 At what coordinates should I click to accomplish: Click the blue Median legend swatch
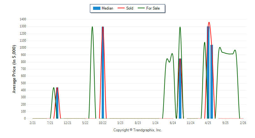96,8
